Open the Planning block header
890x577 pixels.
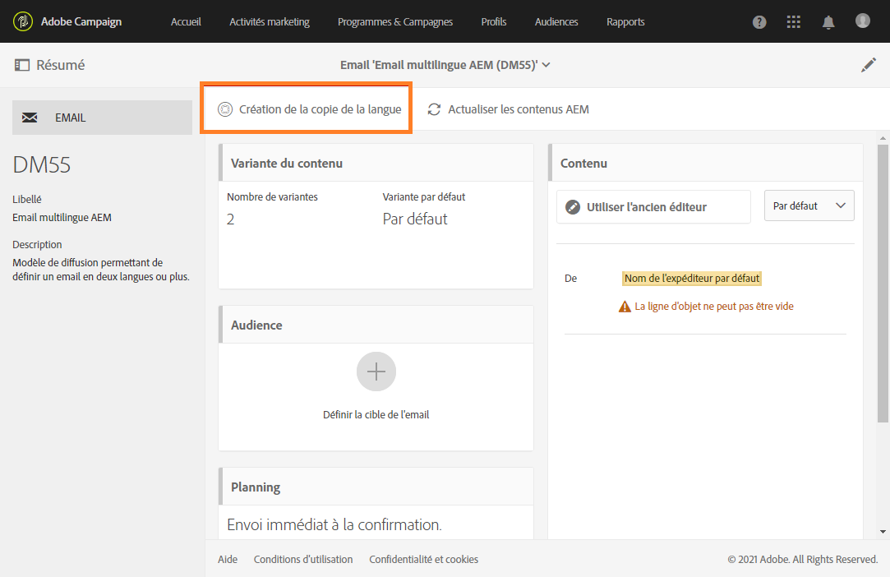pos(376,487)
